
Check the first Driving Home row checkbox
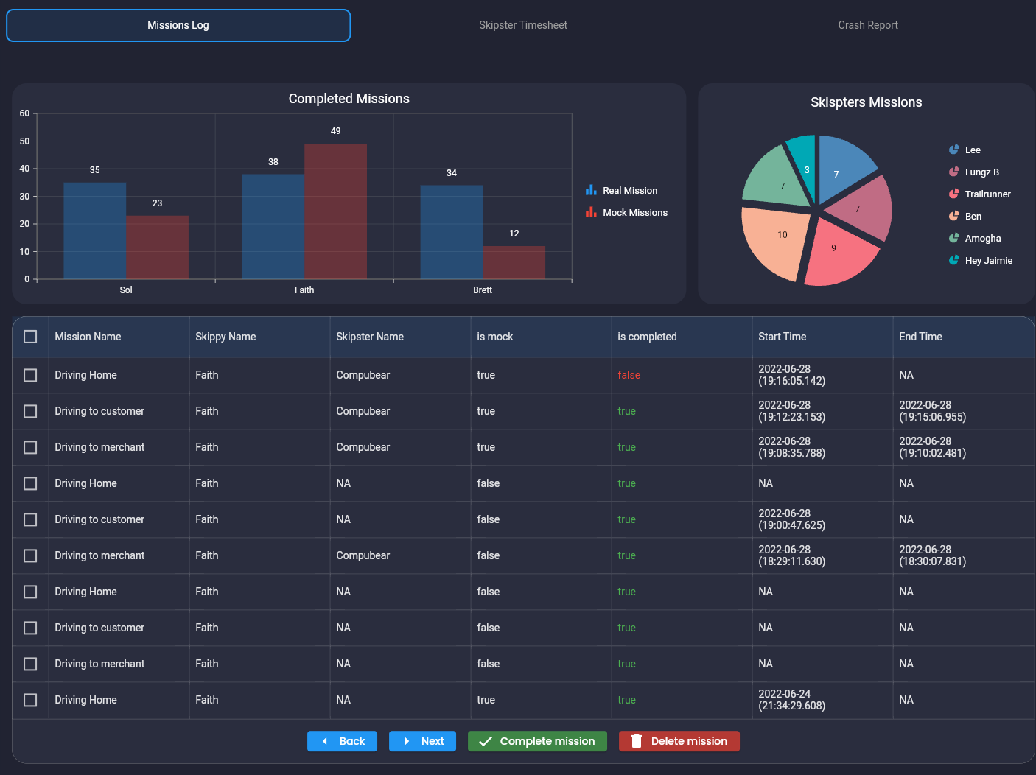pos(30,375)
